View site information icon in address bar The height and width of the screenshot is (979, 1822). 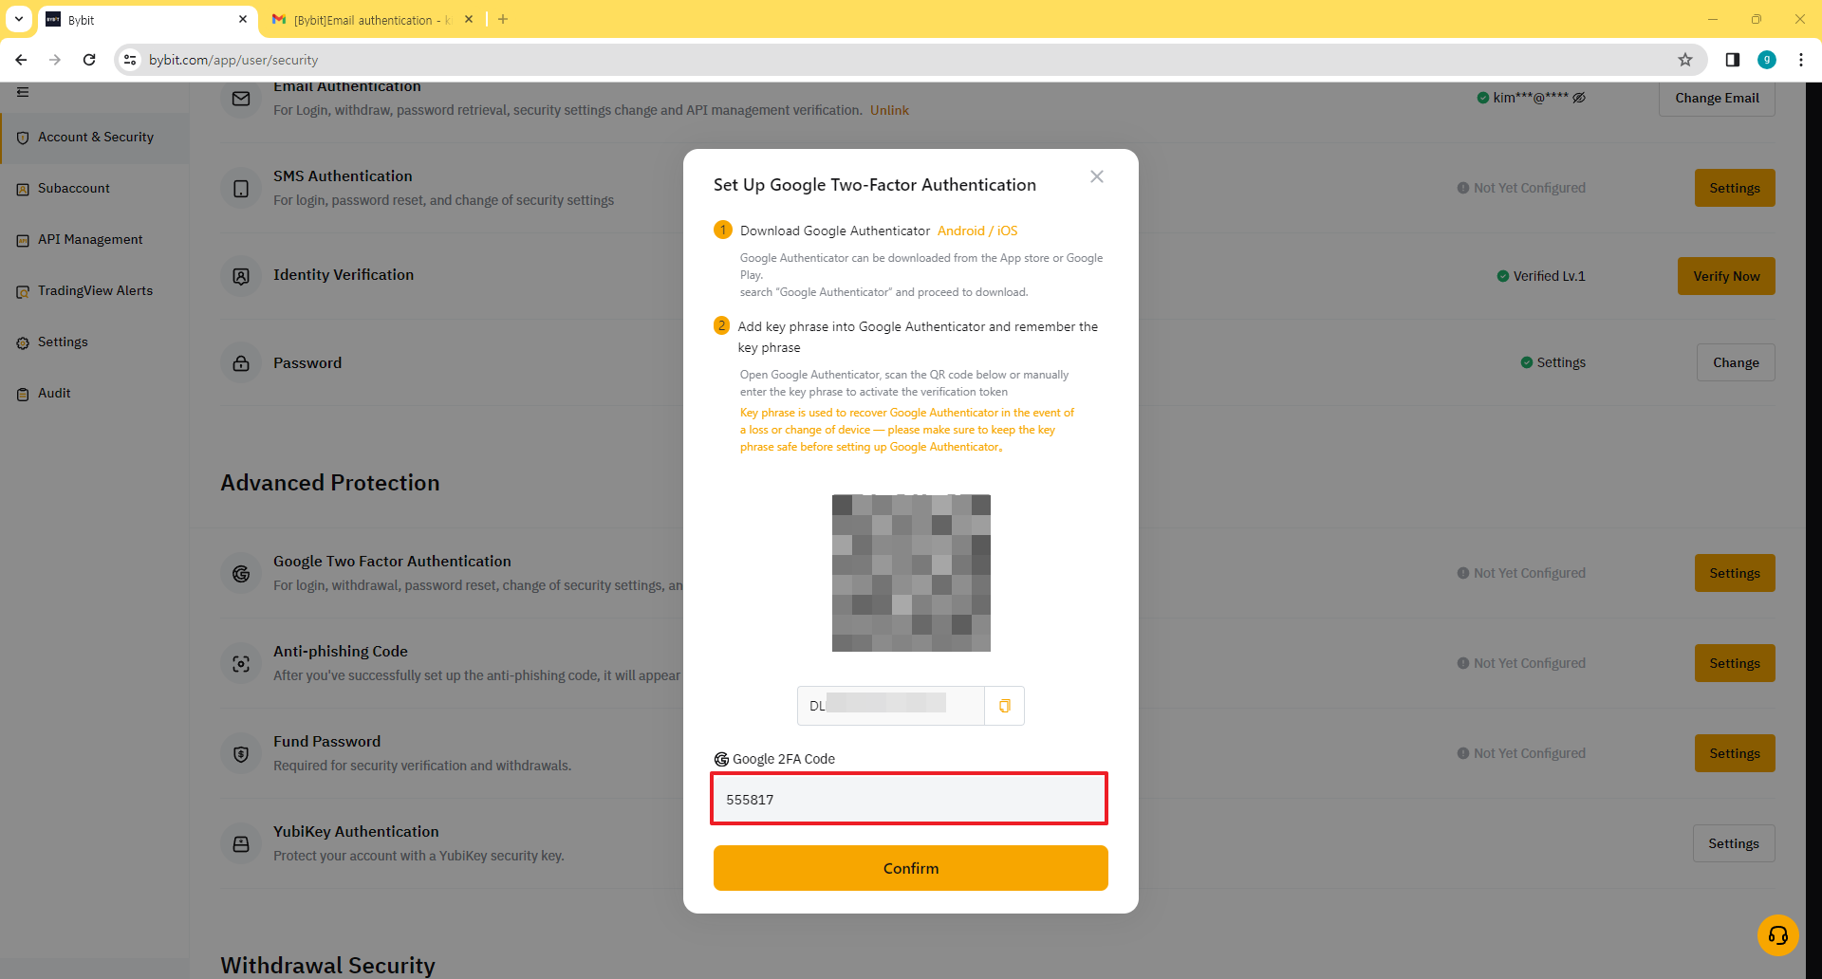click(x=131, y=60)
